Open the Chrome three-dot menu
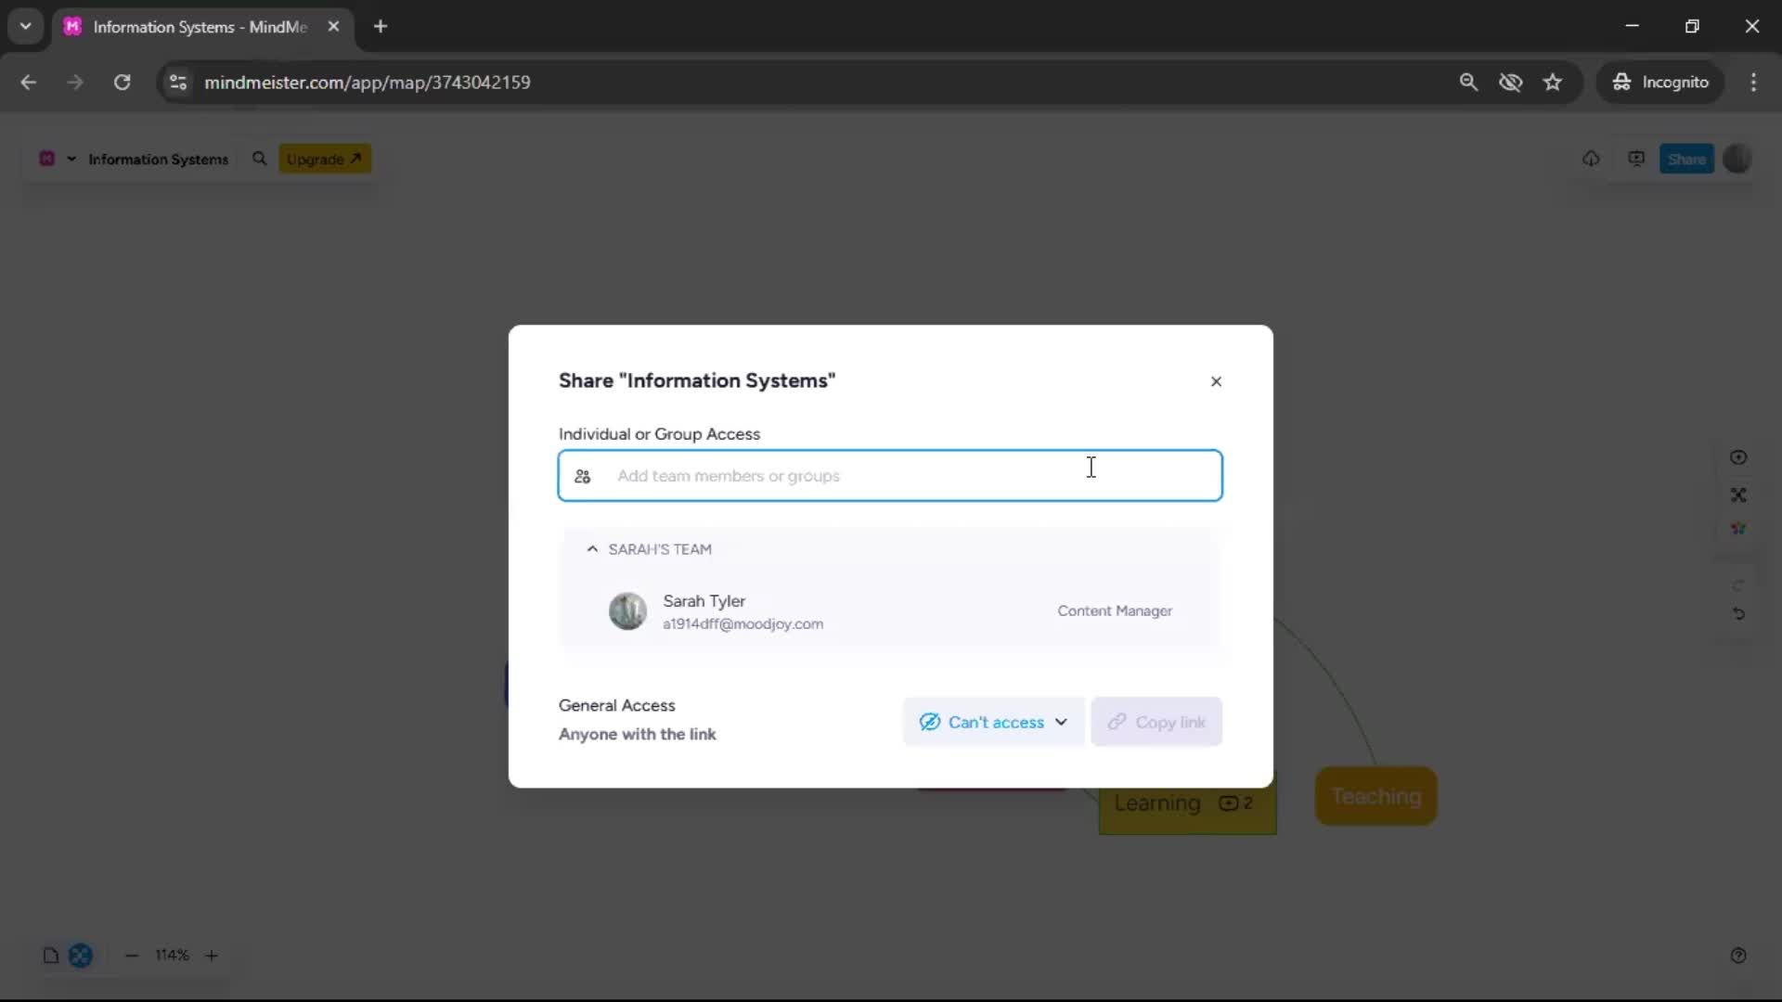Viewport: 1782px width, 1002px height. [x=1753, y=83]
